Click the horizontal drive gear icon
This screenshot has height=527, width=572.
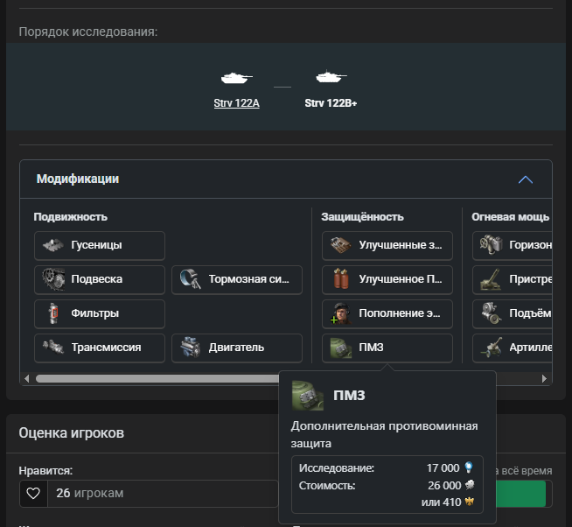click(x=491, y=244)
